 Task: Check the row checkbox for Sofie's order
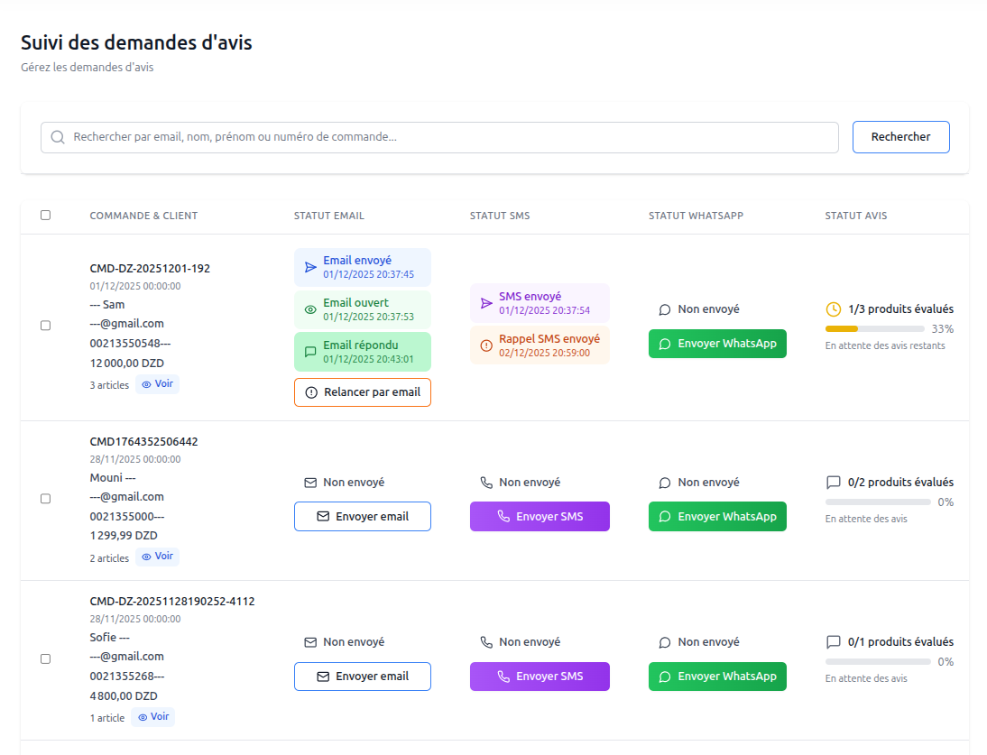click(46, 658)
